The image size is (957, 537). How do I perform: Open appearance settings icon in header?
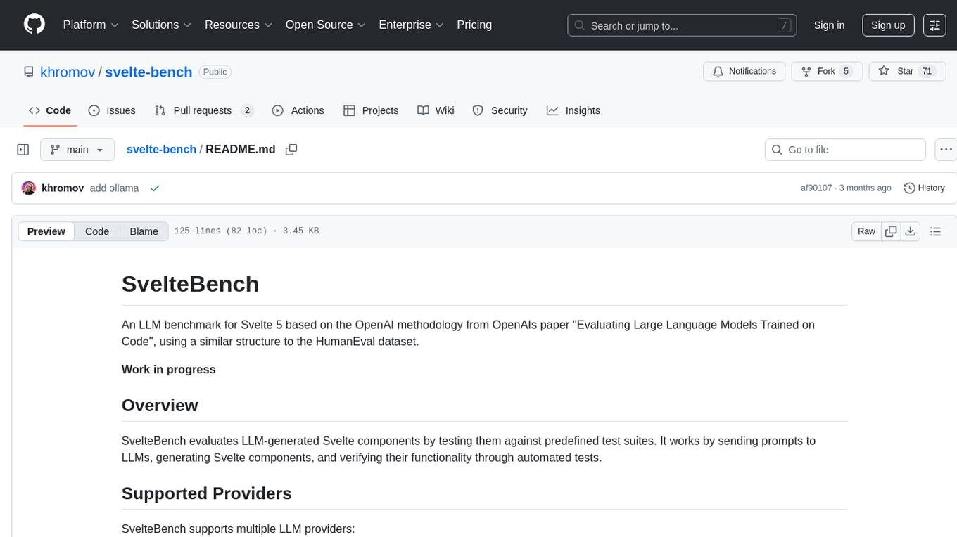pyautogui.click(x=934, y=25)
